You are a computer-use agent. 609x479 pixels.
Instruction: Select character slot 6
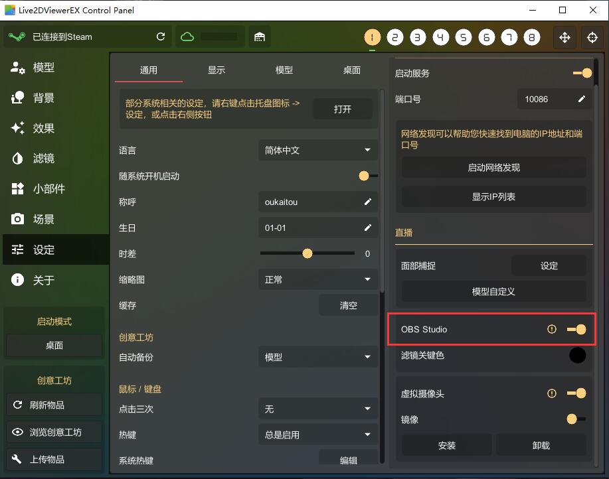[x=486, y=37]
